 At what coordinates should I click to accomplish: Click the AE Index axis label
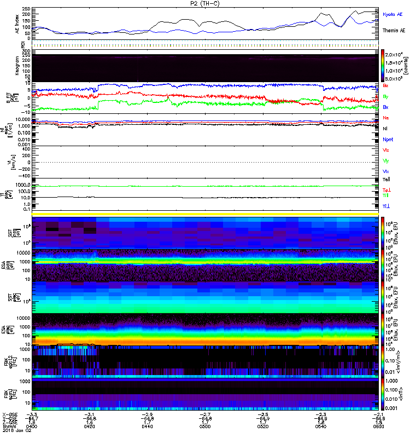pos(17,24)
